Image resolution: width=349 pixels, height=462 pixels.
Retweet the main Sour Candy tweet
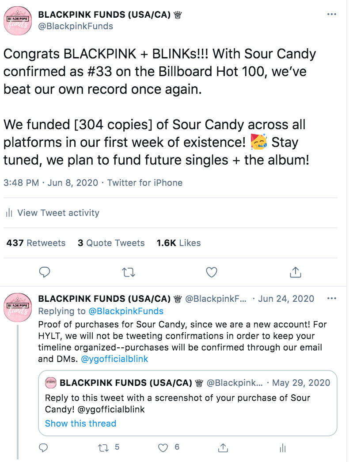128,272
